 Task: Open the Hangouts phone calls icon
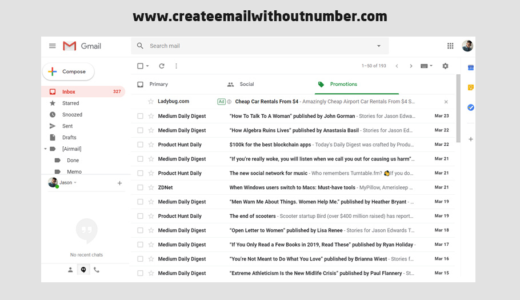click(97, 270)
